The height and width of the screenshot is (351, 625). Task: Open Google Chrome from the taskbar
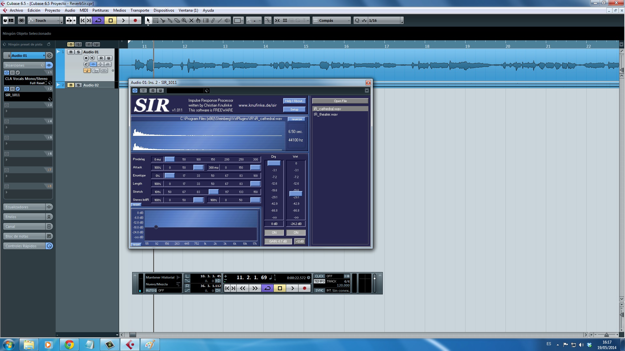tap(69, 344)
